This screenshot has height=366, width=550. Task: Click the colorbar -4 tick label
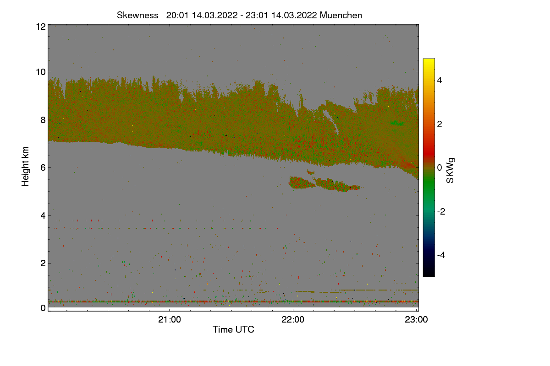440,255
